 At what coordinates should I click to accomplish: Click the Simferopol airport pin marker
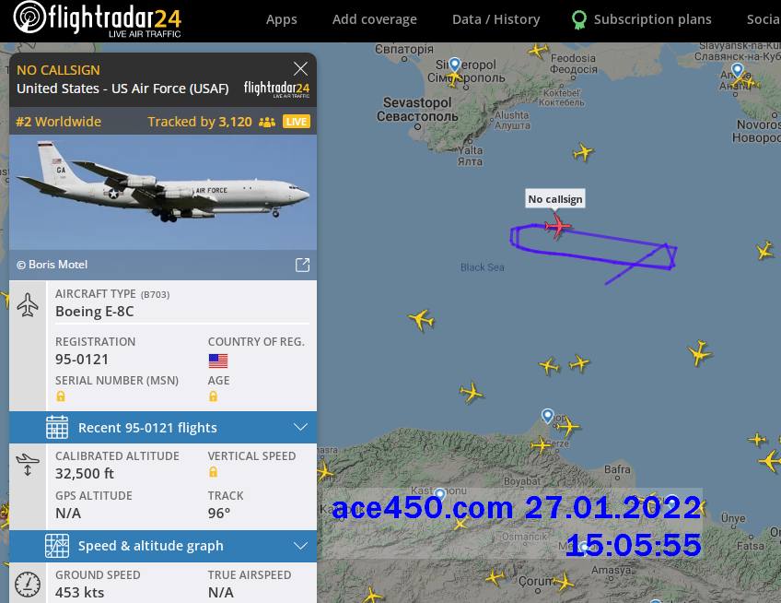(x=454, y=65)
